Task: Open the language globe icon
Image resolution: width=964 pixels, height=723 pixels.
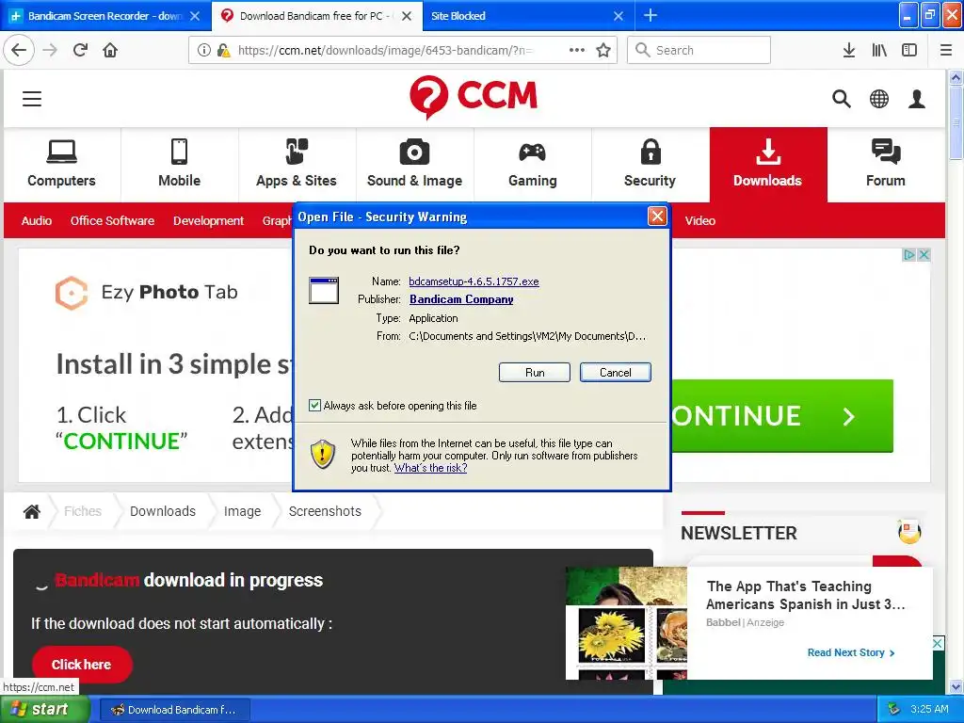Action: (879, 98)
